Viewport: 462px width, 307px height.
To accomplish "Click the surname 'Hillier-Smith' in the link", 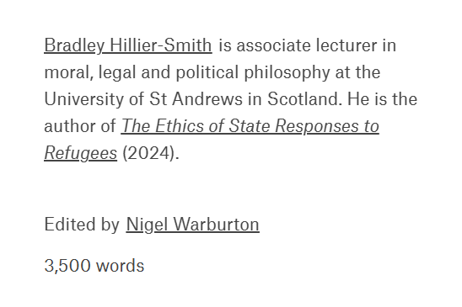I will tap(160, 45).
